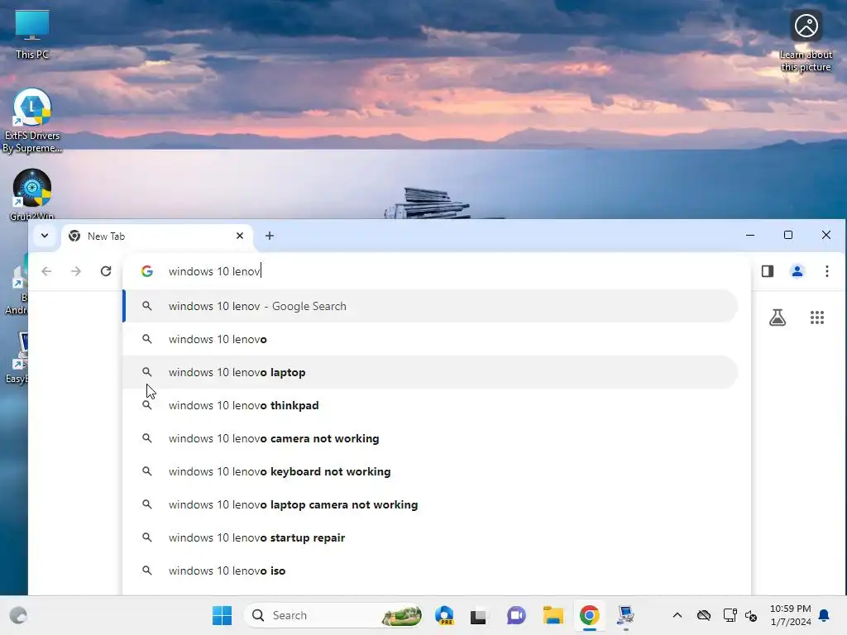Select suggestion 'lenovo keyboard not working'
Image resolution: width=847 pixels, height=635 pixels.
click(430, 471)
